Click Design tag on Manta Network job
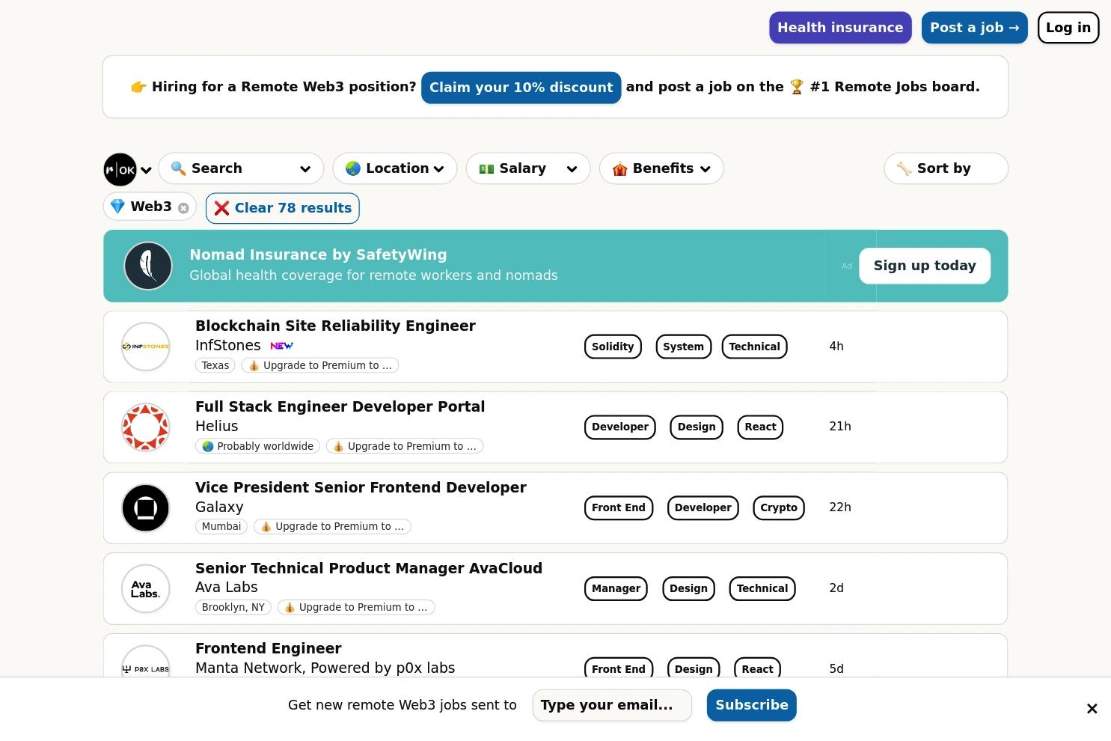The image size is (1111, 741). 694,668
